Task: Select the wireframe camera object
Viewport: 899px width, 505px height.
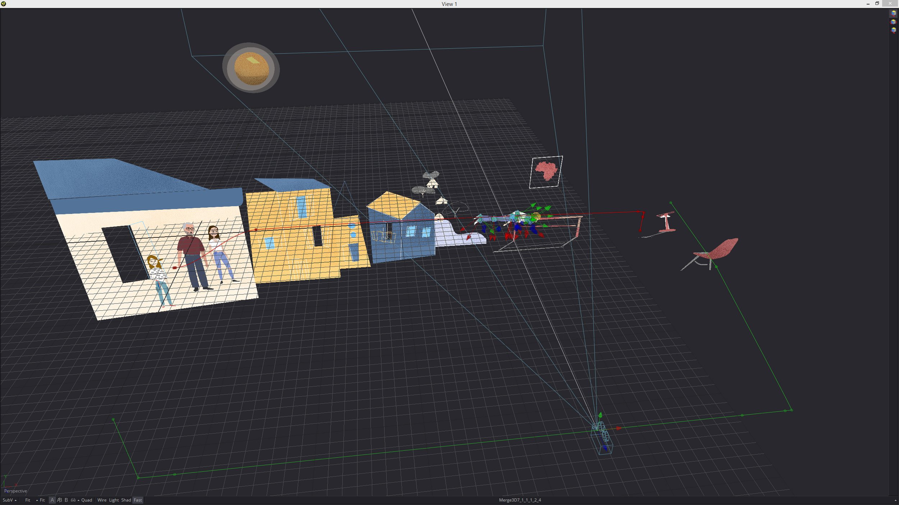Action: (602, 439)
